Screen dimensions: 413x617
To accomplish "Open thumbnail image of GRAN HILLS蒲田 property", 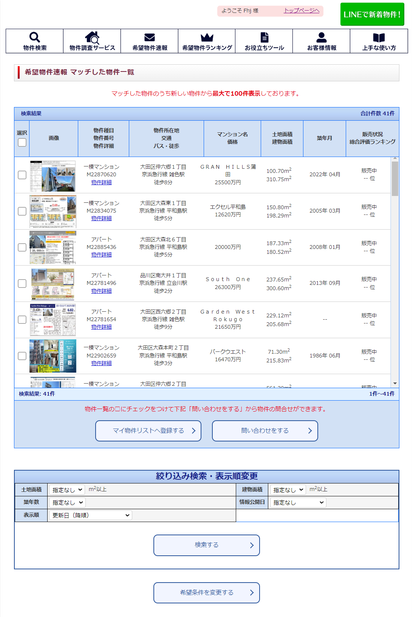I will click(x=53, y=176).
